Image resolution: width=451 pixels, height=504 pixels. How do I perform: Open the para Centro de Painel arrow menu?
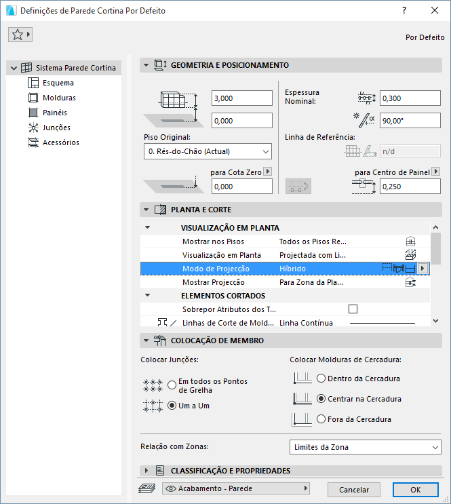pos(436,172)
